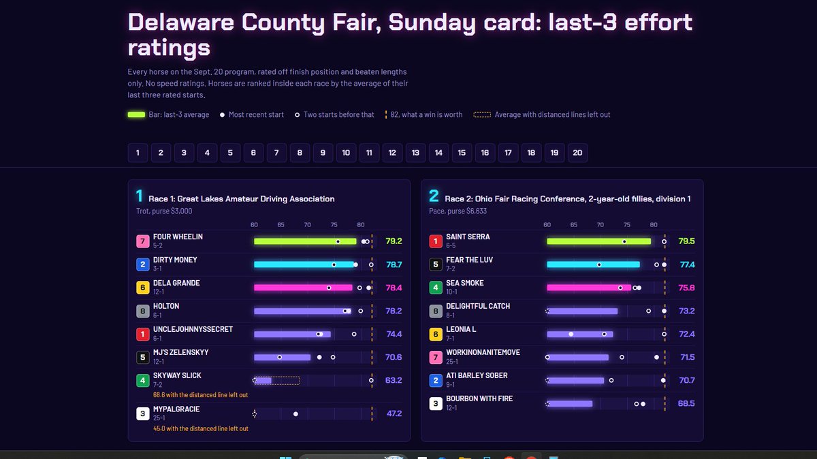
Task: Jump to race 8 in the number row
Action: 300,153
